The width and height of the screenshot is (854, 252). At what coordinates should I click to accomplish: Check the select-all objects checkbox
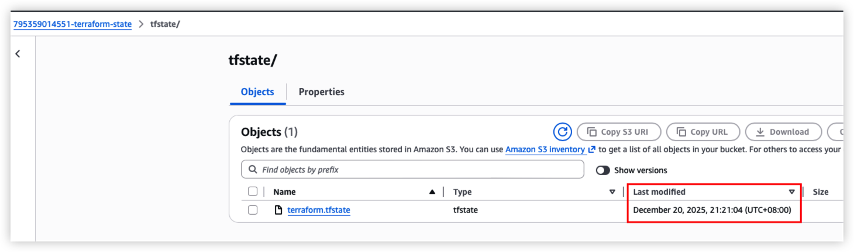coord(253,191)
